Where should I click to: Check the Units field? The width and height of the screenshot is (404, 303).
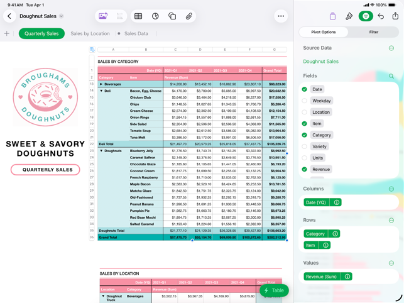pyautogui.click(x=304, y=158)
